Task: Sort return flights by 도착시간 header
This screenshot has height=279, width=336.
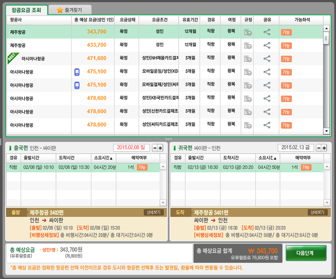Action: 238,158
